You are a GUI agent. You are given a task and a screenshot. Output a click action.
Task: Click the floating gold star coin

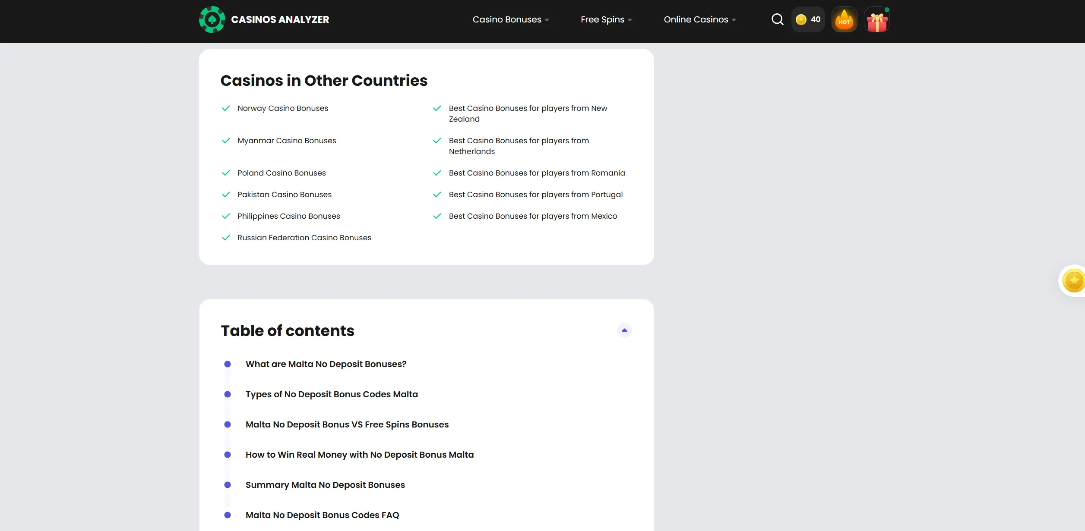1074,281
